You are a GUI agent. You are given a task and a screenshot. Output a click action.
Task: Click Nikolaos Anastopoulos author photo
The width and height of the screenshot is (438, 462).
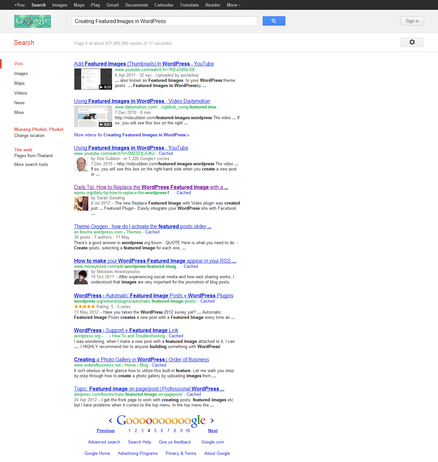(81, 277)
